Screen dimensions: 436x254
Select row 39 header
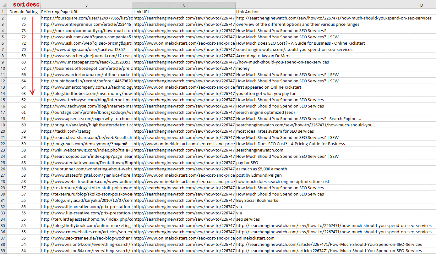tap(3, 251)
